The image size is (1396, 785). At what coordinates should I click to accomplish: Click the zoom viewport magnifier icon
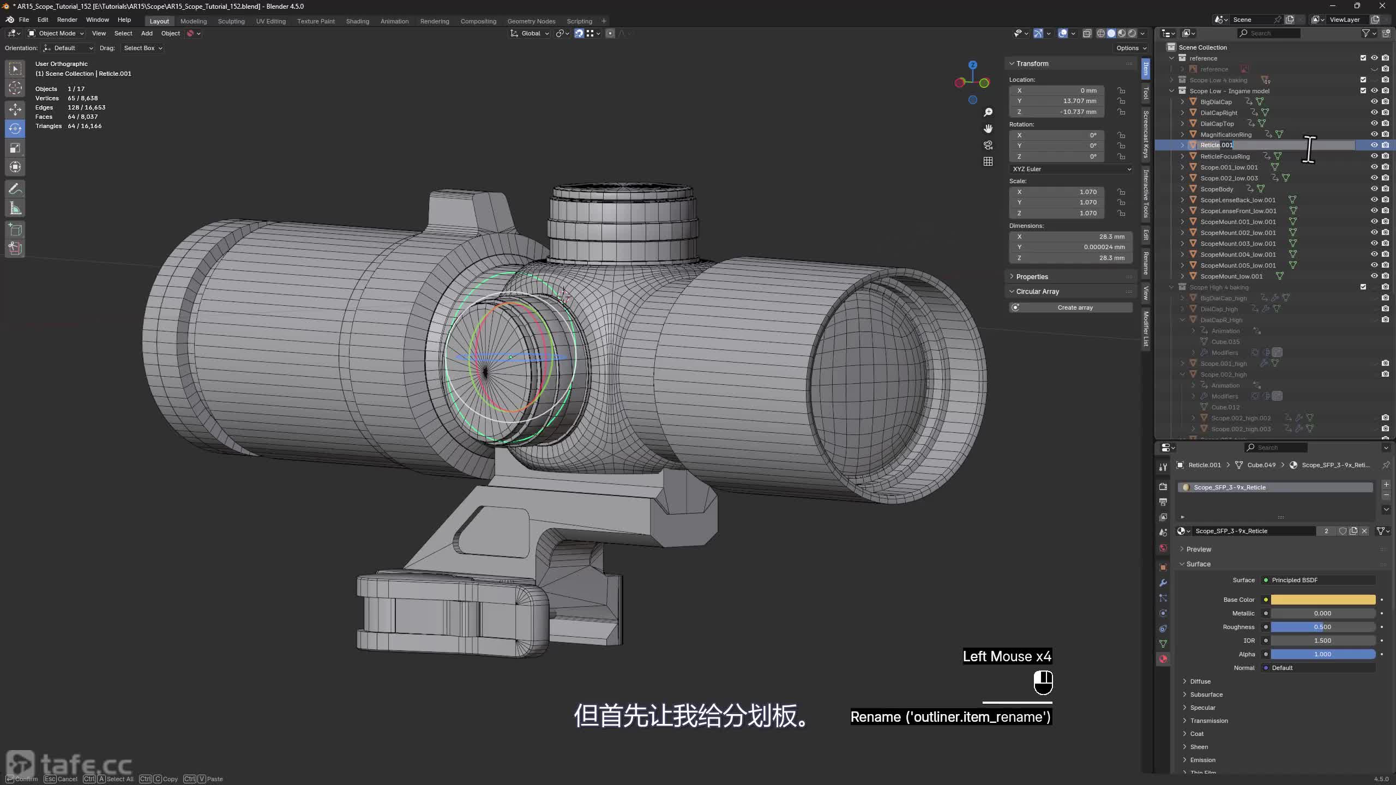[x=988, y=112]
